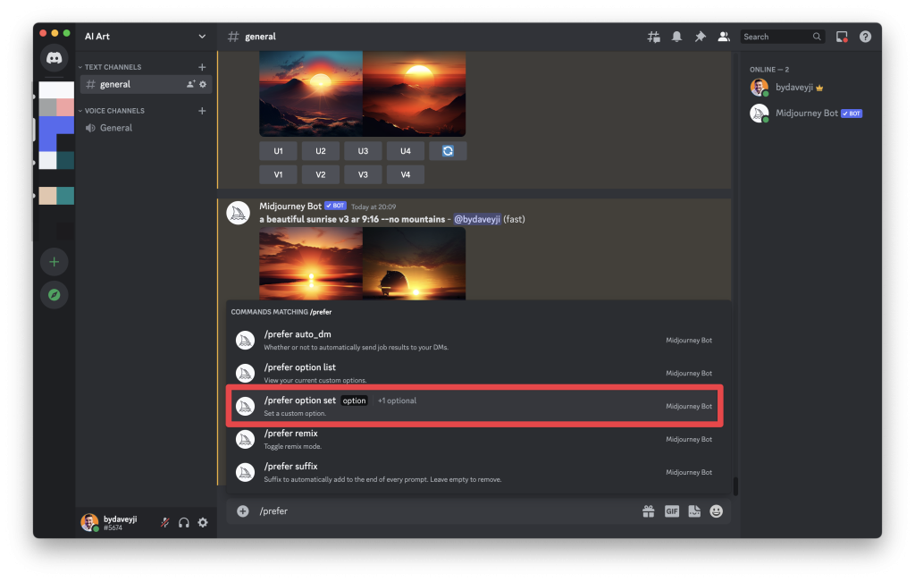Open the sticker picker icon
The height and width of the screenshot is (582, 915).
(x=694, y=511)
